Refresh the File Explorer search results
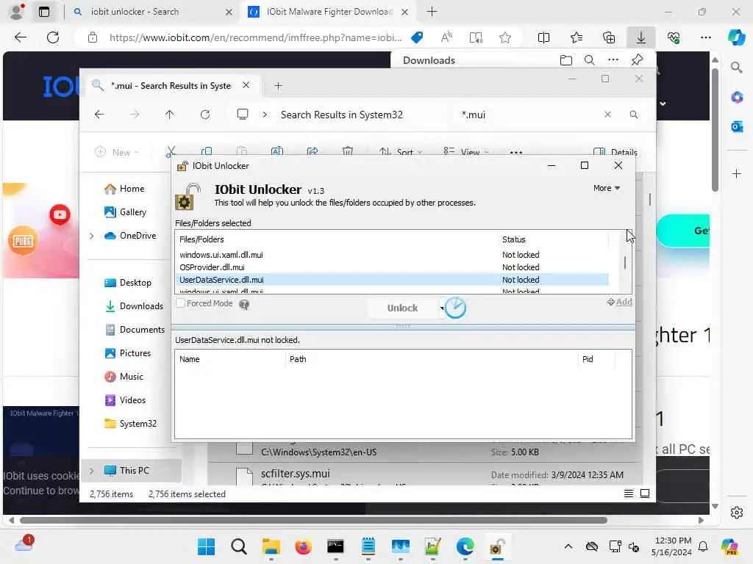Screen dimensions: 753x564 click(205, 115)
